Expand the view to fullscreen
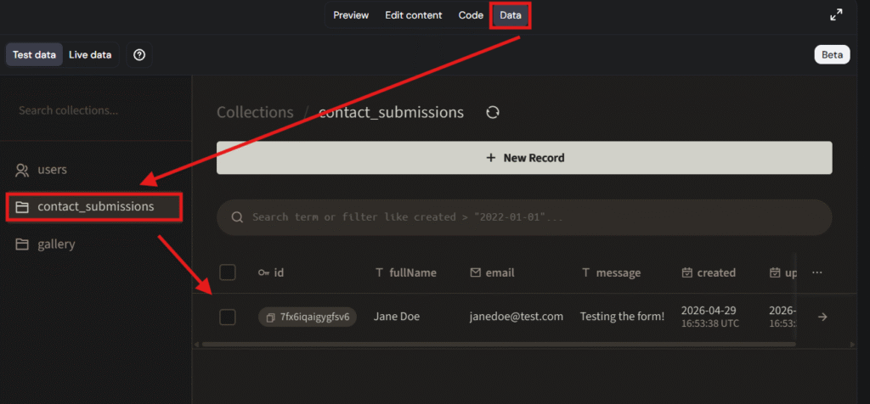 836,15
